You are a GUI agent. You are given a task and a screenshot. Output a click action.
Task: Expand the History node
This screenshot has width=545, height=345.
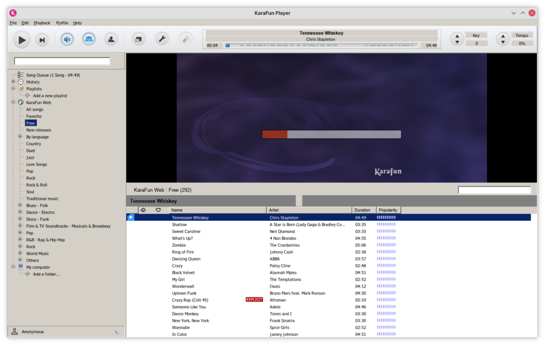13,81
